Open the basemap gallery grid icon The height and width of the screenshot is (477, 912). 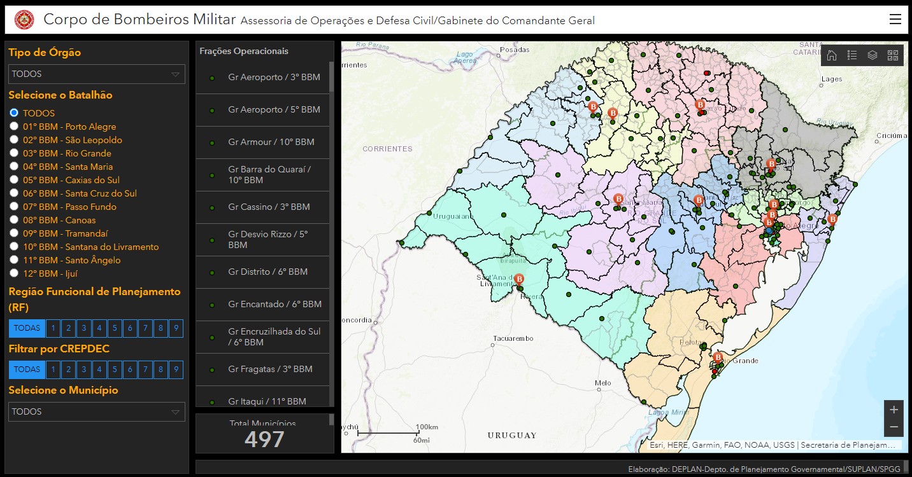coord(893,55)
